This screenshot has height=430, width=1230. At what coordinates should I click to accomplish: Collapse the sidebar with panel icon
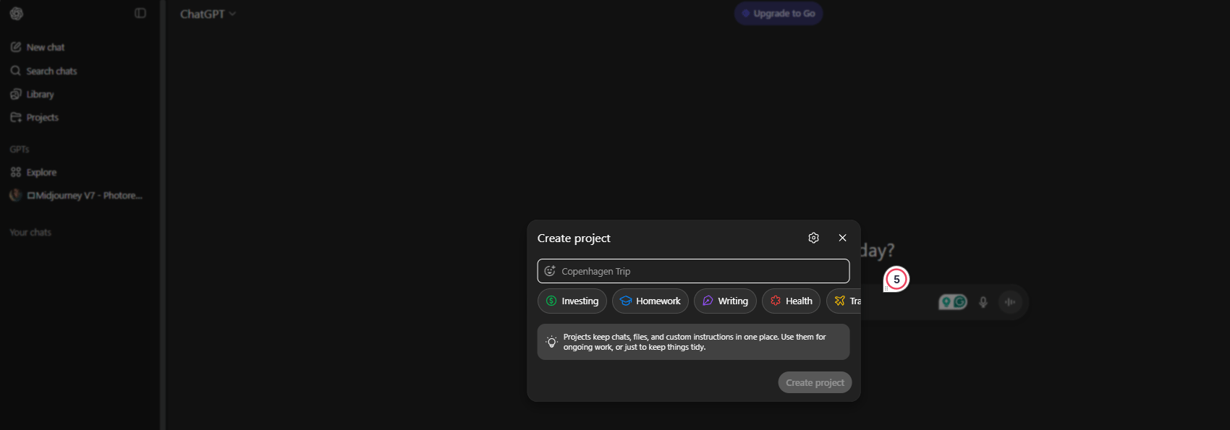coord(140,13)
